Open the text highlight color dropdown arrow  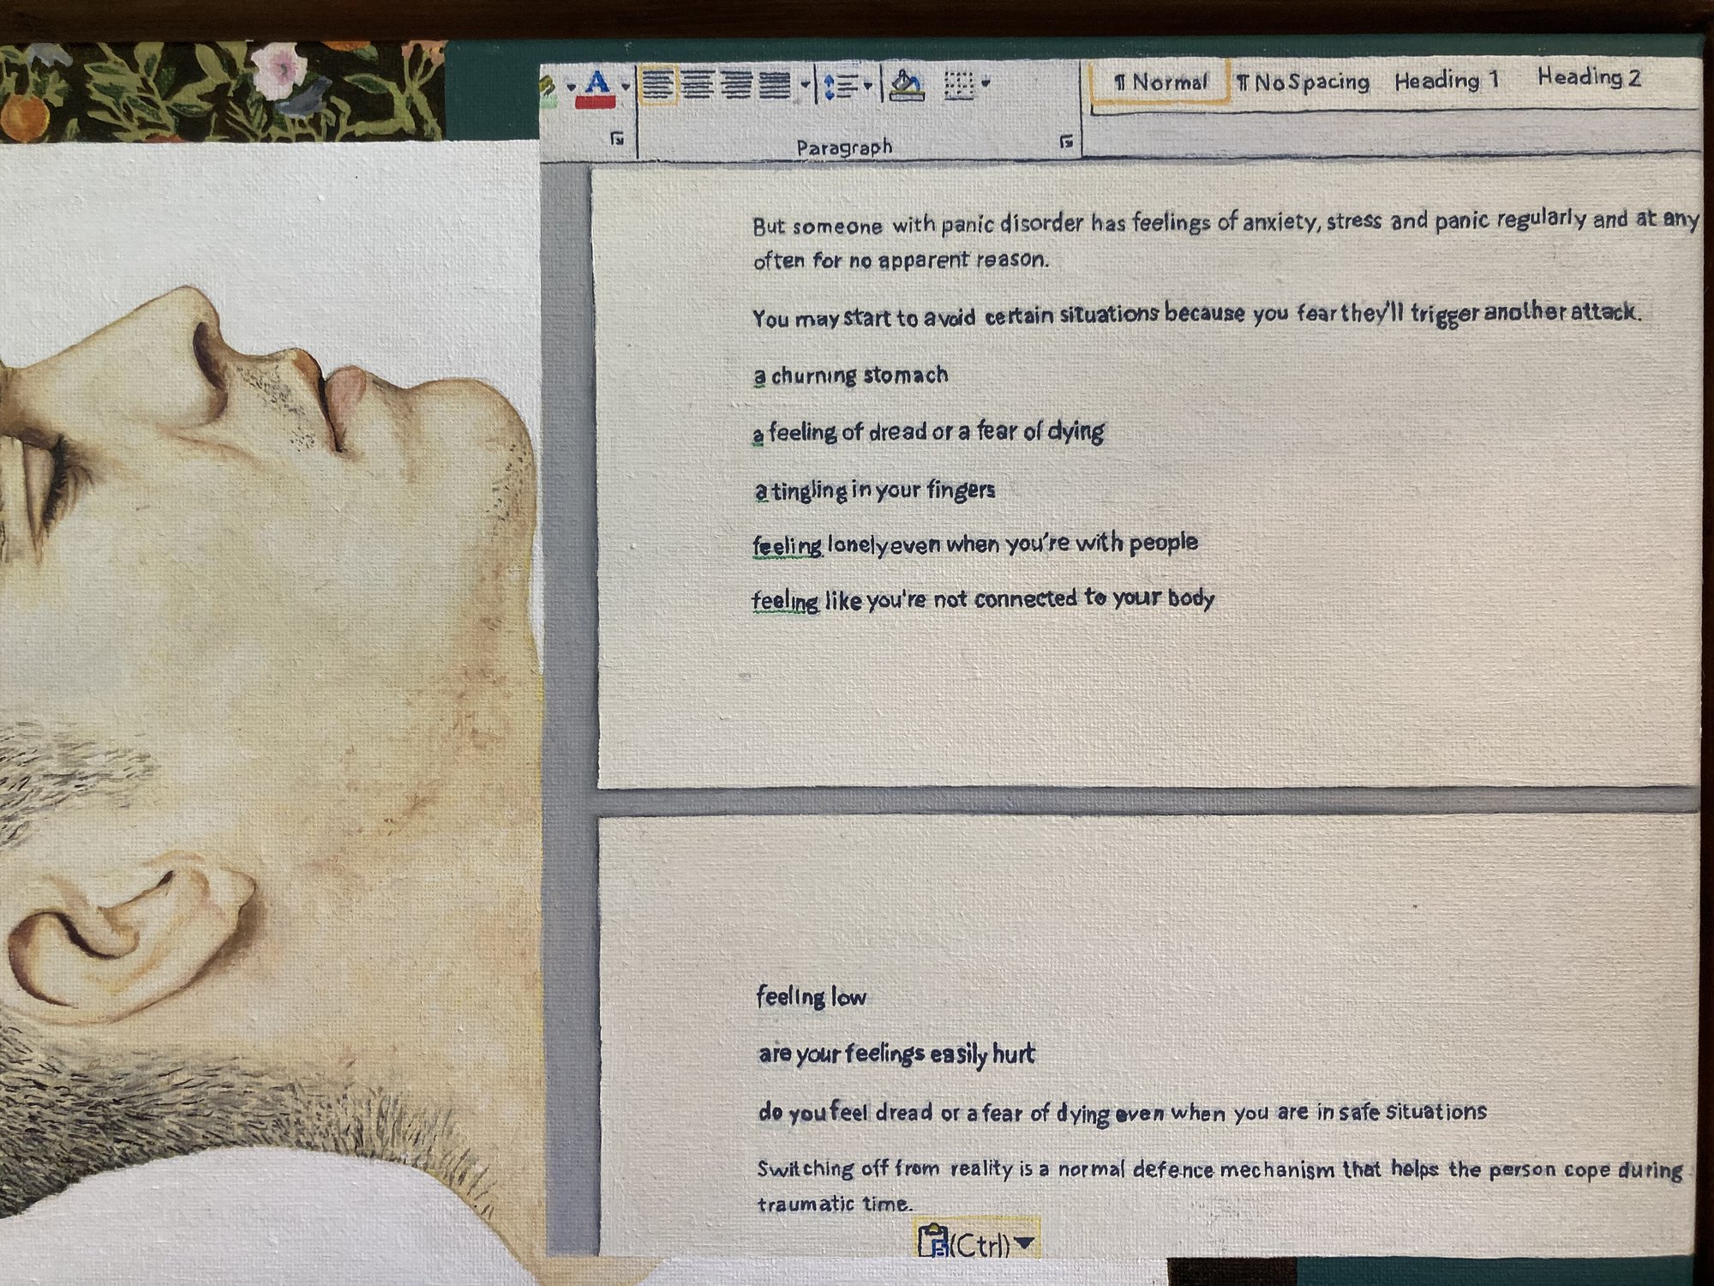coord(571,87)
